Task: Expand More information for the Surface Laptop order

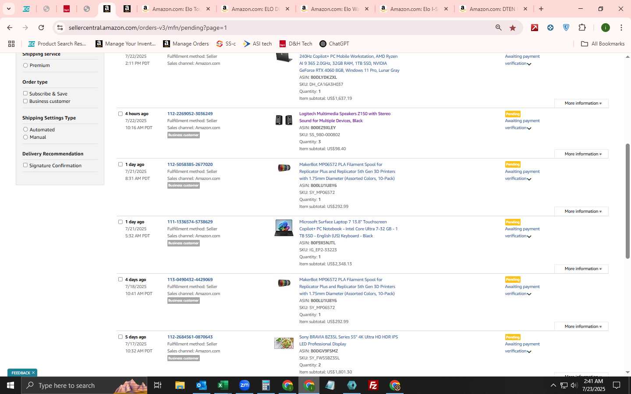Action: tap(581, 269)
